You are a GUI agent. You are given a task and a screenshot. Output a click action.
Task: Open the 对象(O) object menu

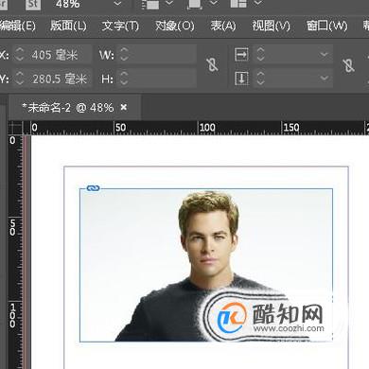[174, 26]
